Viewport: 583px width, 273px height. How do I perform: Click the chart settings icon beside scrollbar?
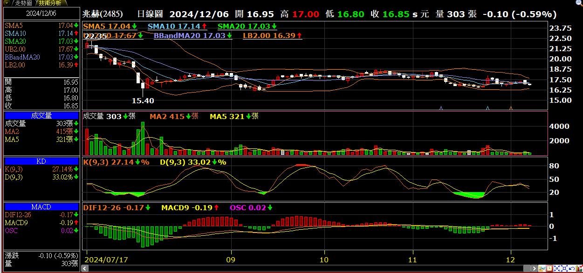[542, 268]
